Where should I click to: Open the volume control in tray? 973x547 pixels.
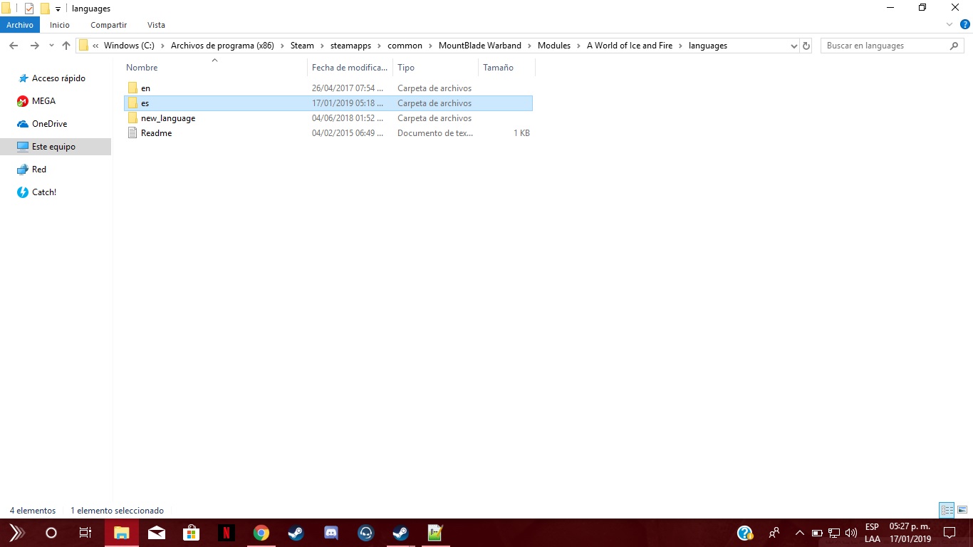(850, 533)
